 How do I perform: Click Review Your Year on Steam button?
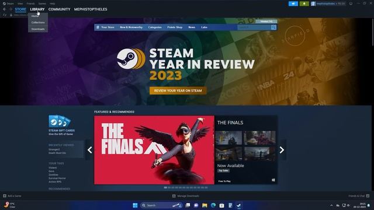coord(178,90)
